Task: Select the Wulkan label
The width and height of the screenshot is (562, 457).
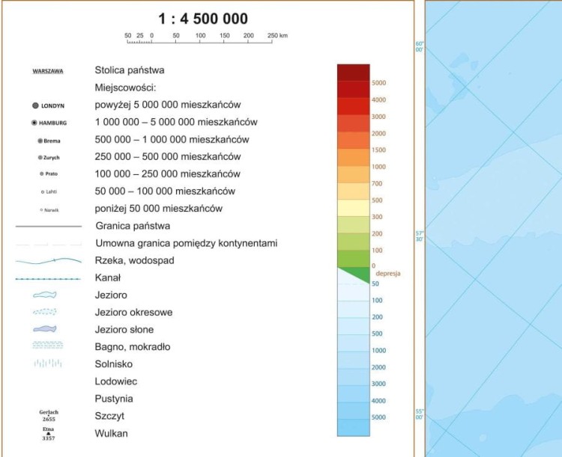Action: [x=111, y=433]
